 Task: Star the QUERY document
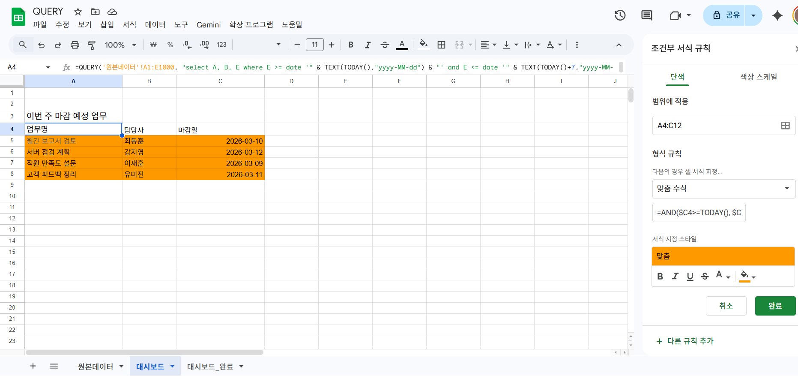coord(78,12)
